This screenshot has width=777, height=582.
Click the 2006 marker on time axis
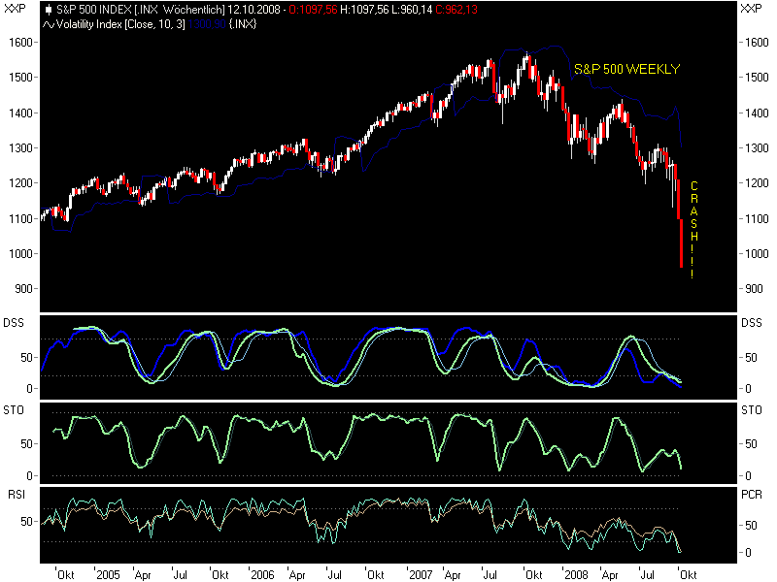(262, 574)
